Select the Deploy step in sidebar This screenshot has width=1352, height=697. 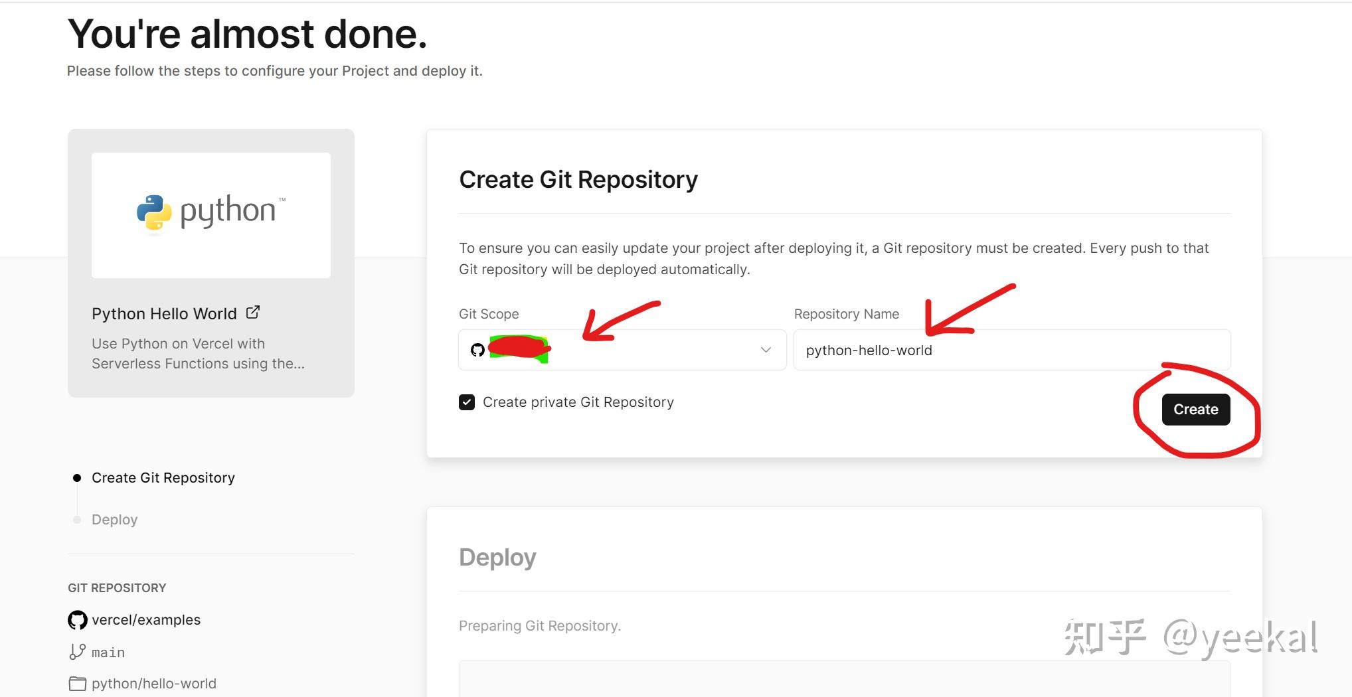tap(114, 520)
